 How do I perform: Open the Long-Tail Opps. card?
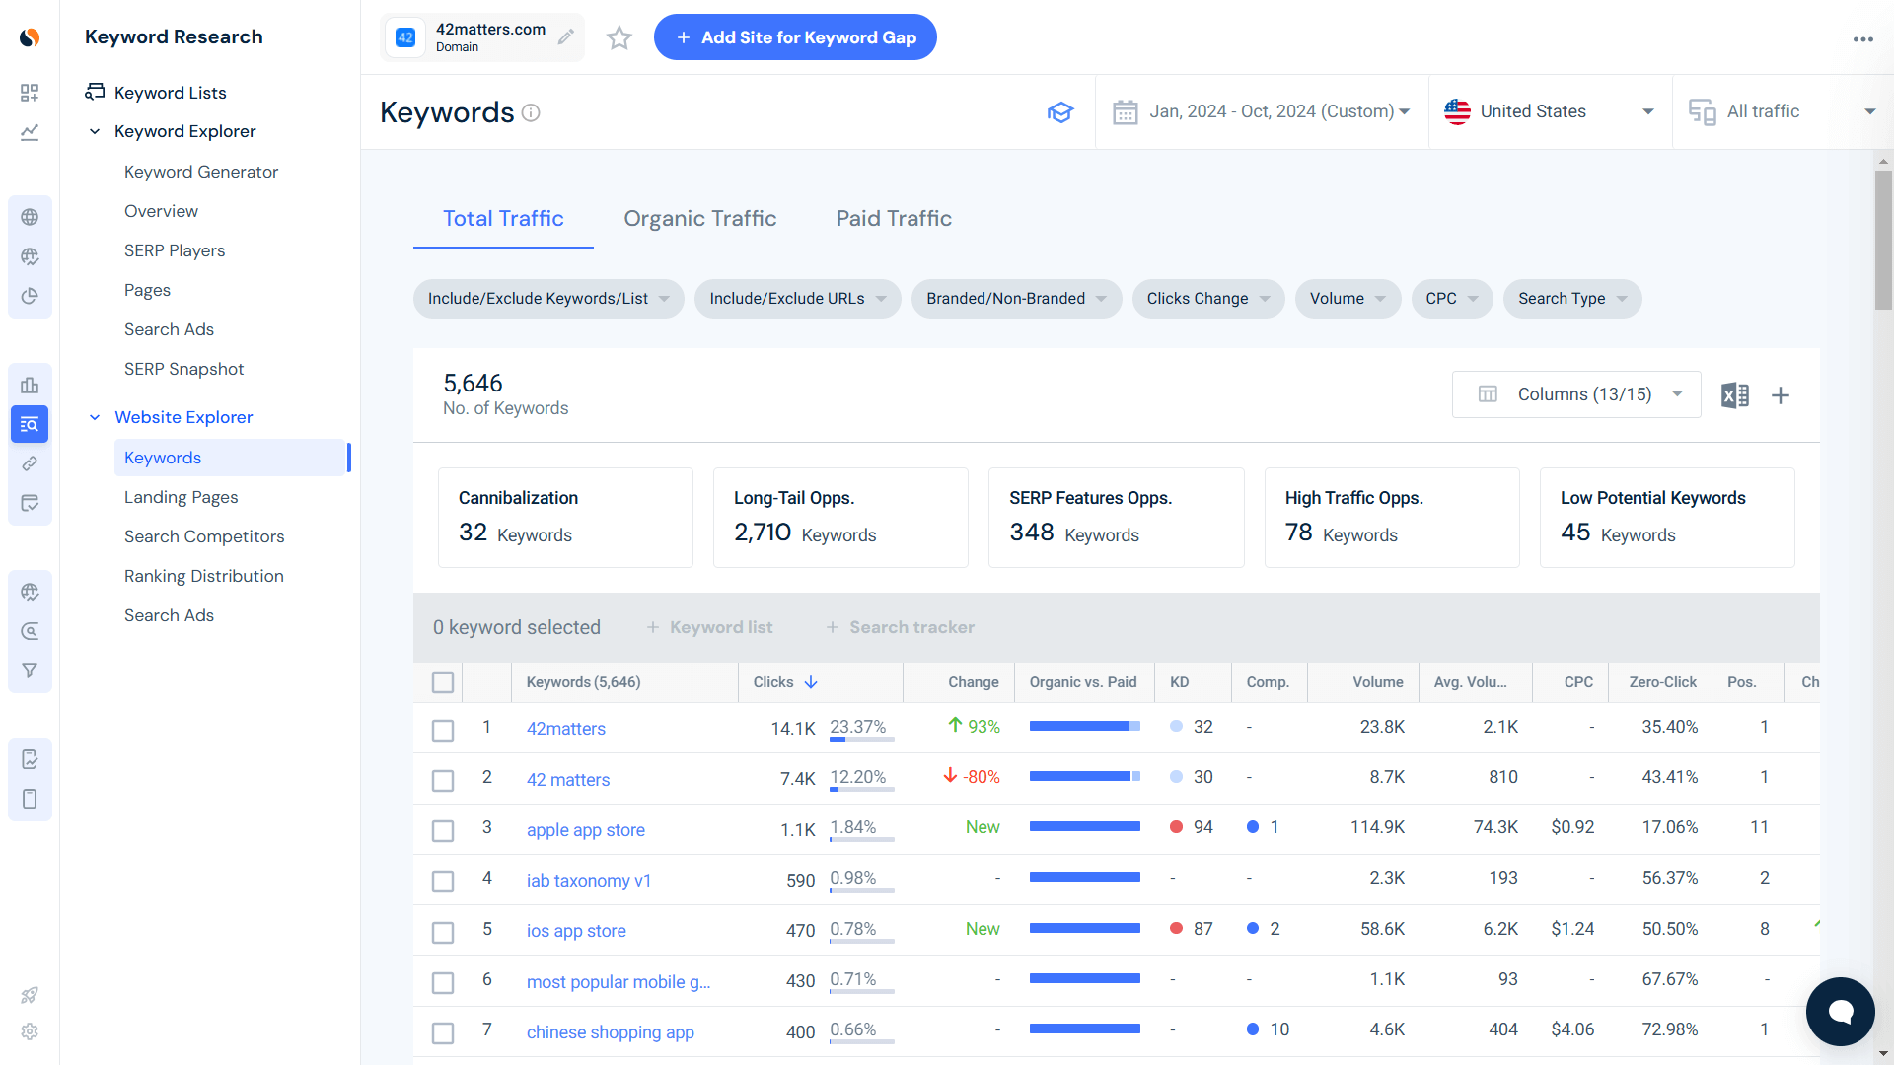(840, 518)
